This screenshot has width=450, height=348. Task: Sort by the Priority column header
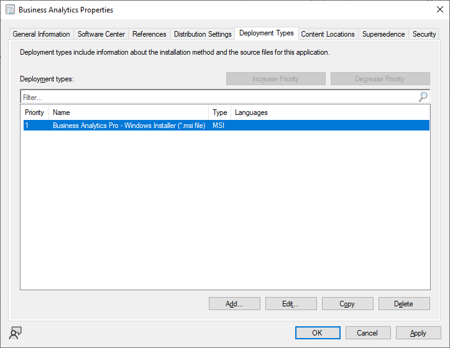tap(34, 112)
